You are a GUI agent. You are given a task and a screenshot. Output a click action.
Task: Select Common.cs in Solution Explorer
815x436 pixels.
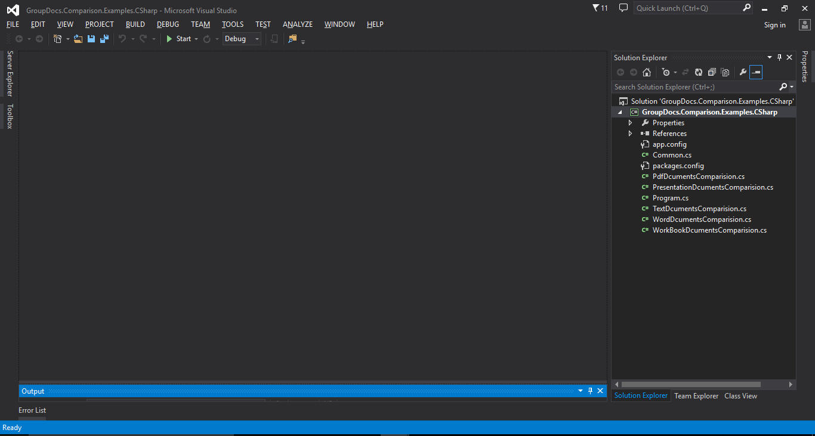(672, 155)
